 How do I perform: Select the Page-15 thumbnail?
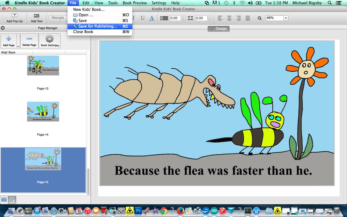pos(43,159)
